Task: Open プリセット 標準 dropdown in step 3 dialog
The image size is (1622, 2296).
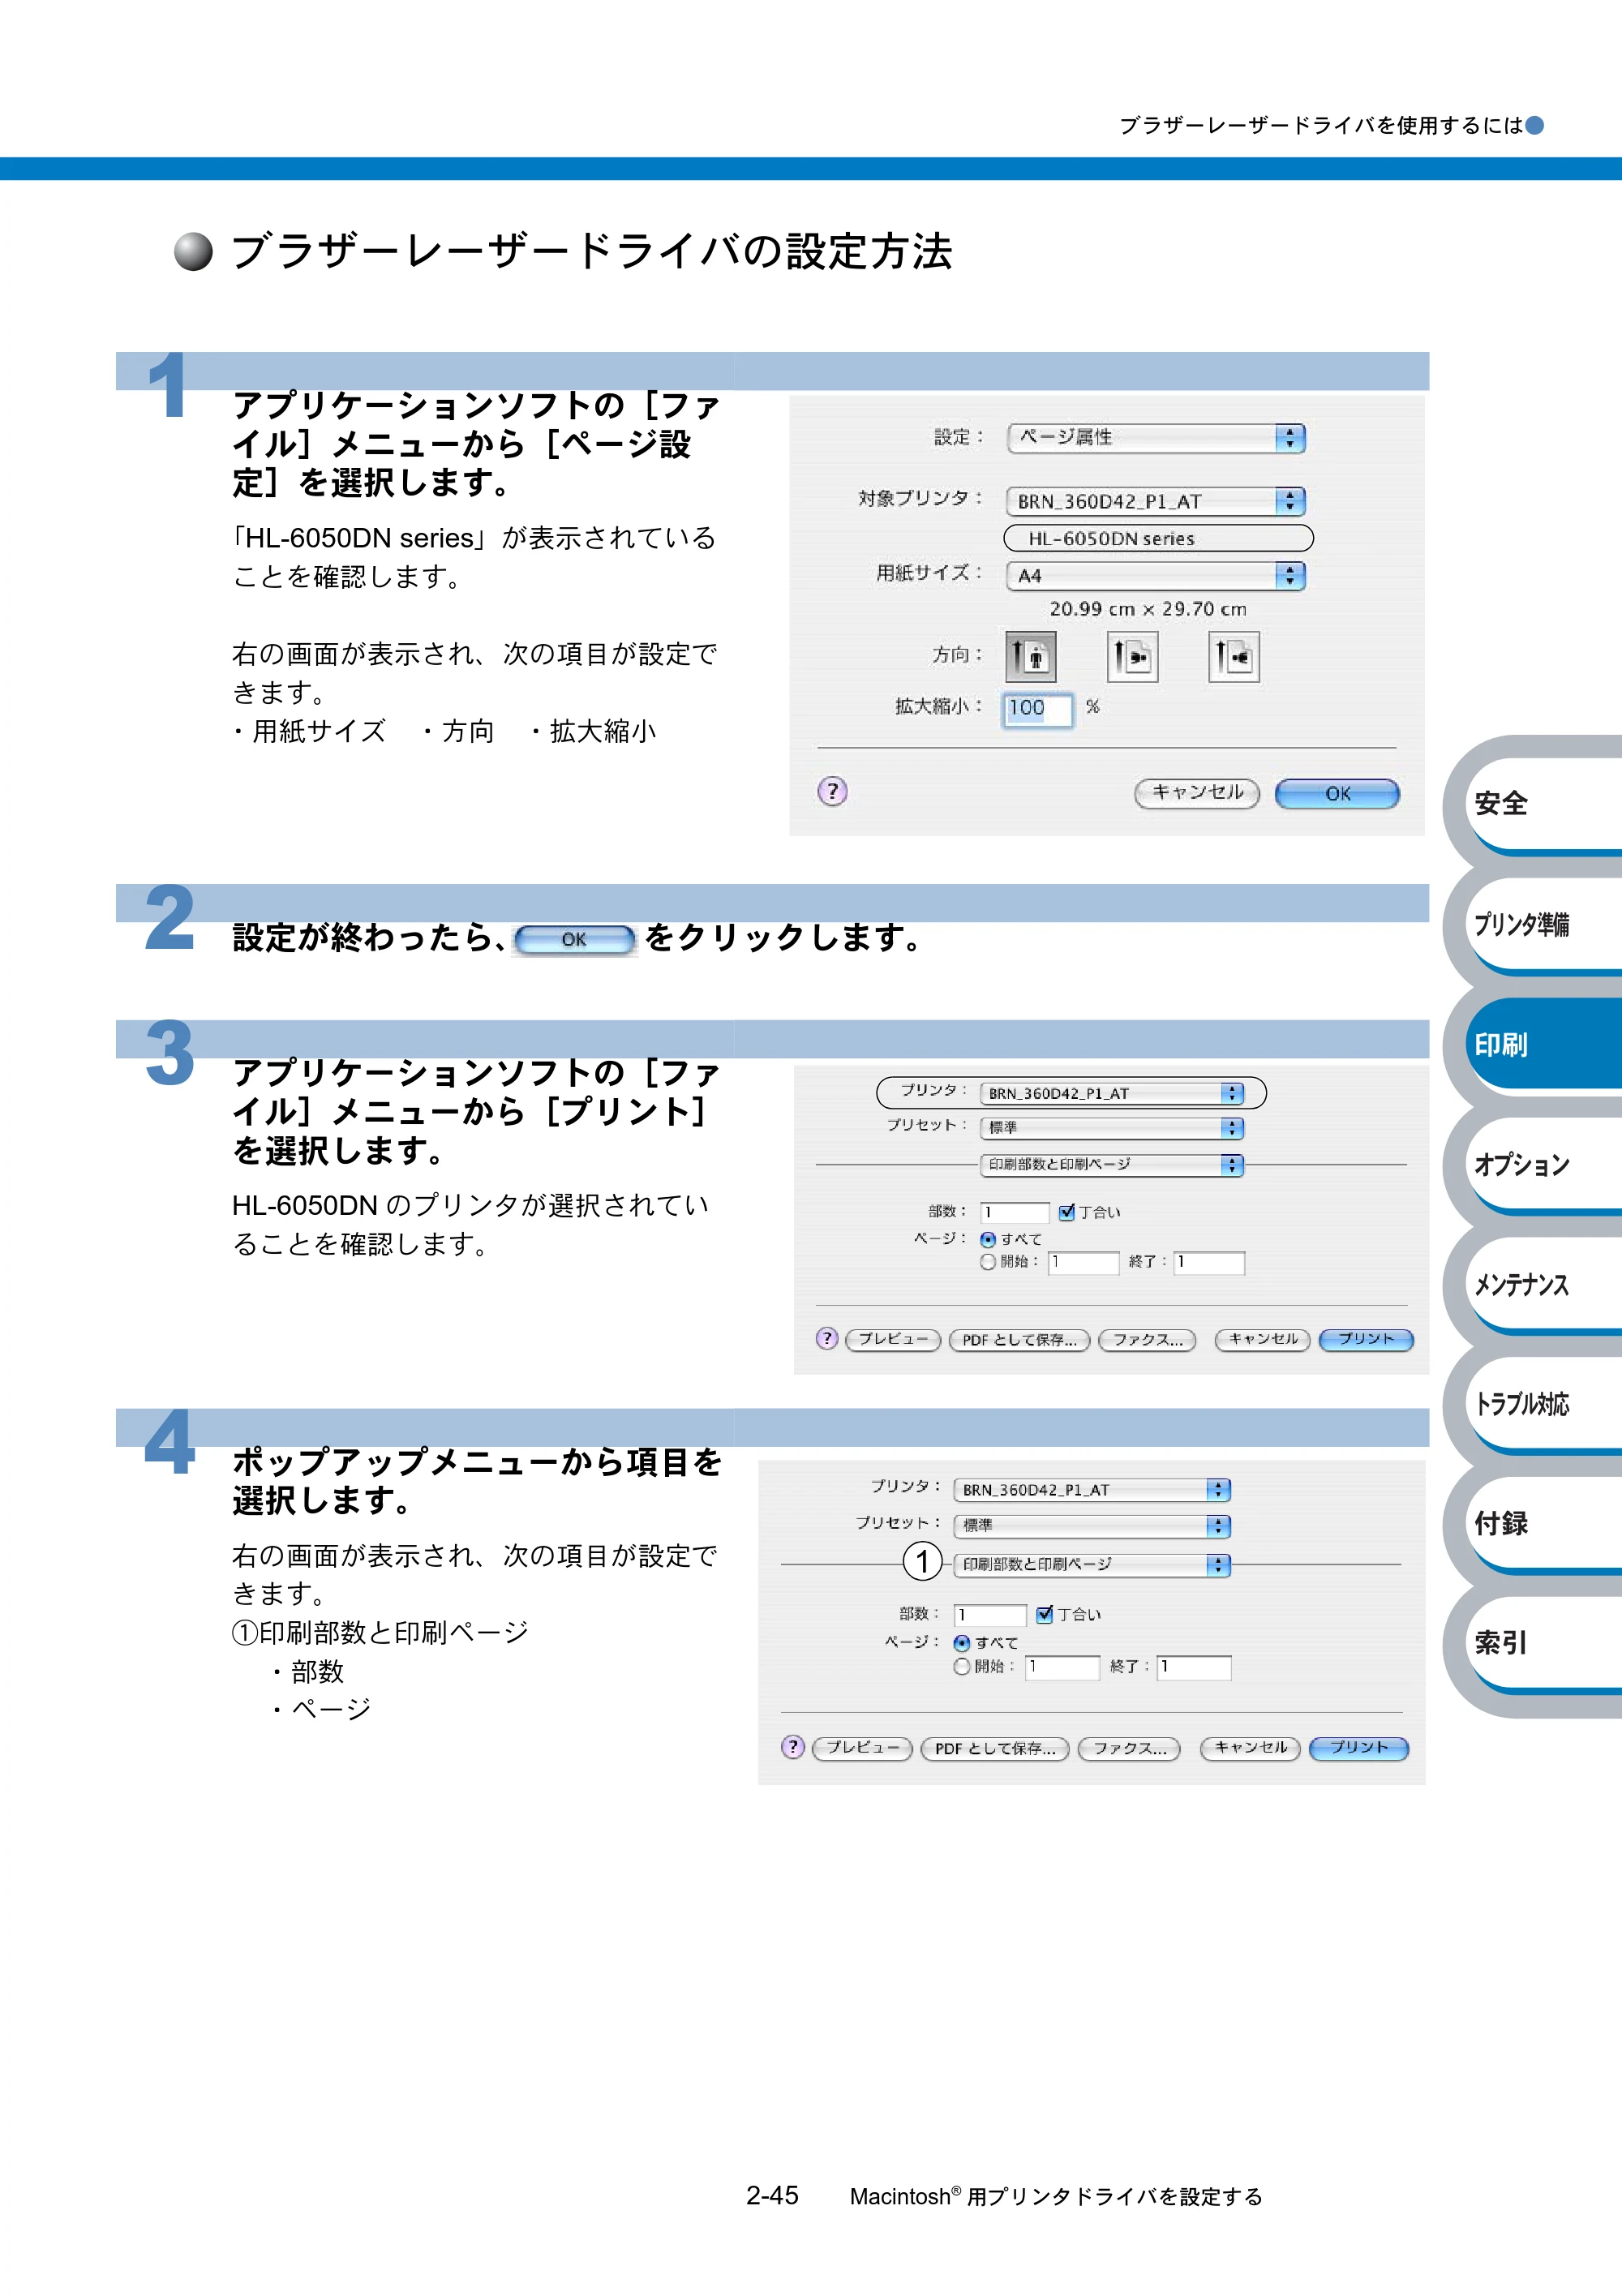Action: [x=1112, y=1128]
